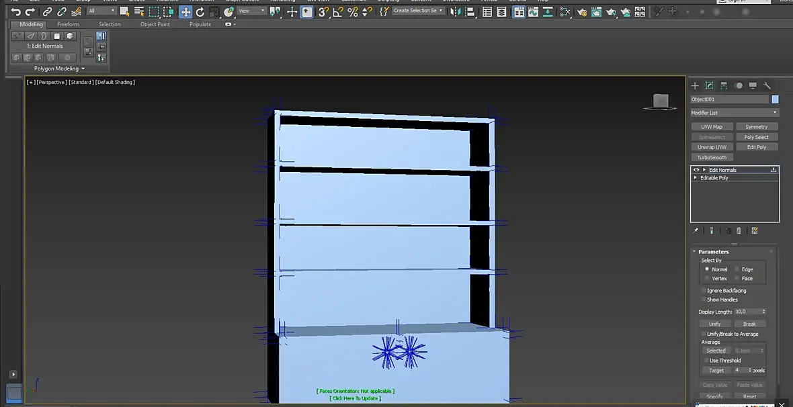793x407 pixels.
Task: Click the Mirror tool icon
Action: 455,11
